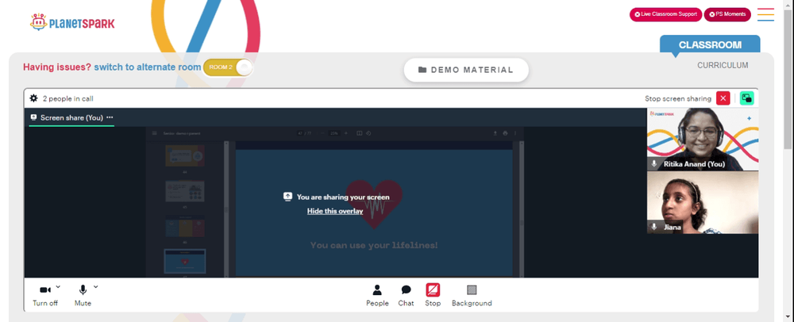The image size is (794, 322).
Task: Click the mic icon on Jiana's tile
Action: click(654, 227)
